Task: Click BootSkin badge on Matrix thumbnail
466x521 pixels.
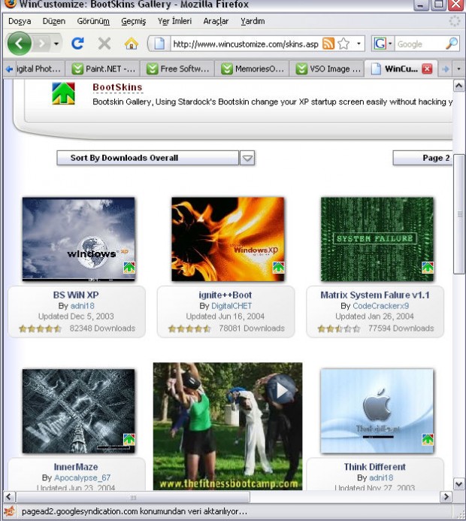Action: click(x=428, y=268)
